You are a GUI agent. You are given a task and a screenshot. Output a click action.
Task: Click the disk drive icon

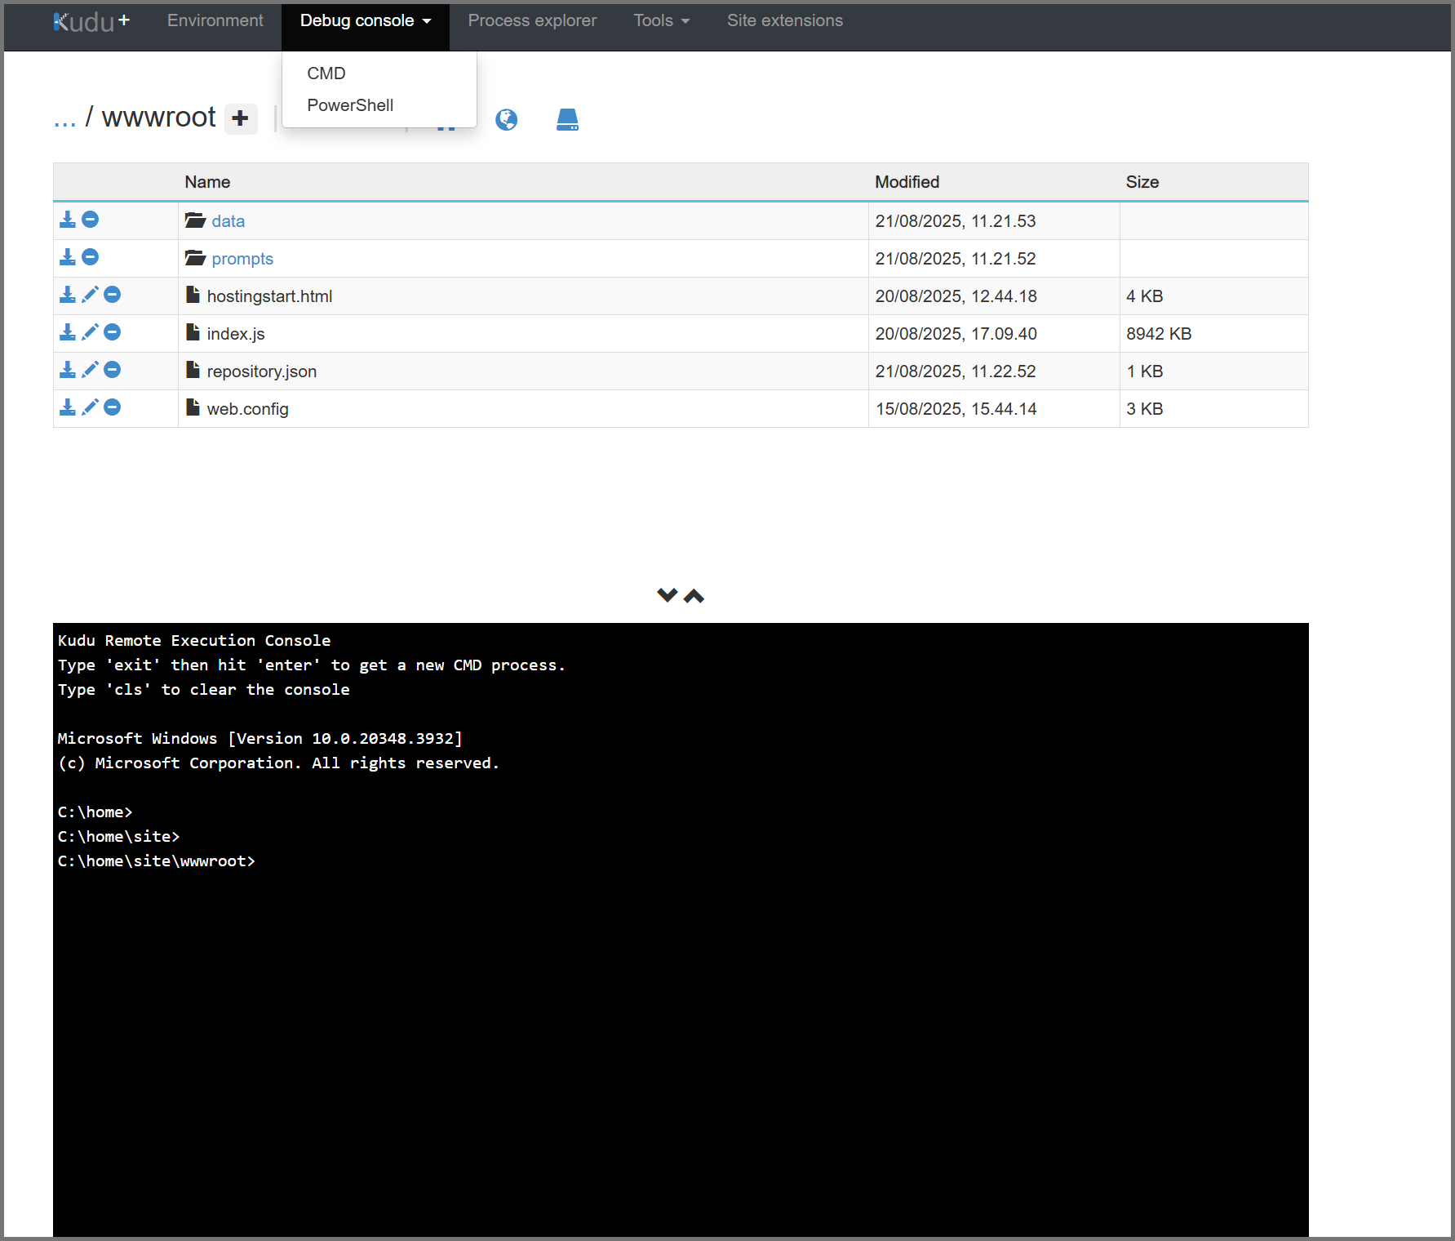pos(567,120)
